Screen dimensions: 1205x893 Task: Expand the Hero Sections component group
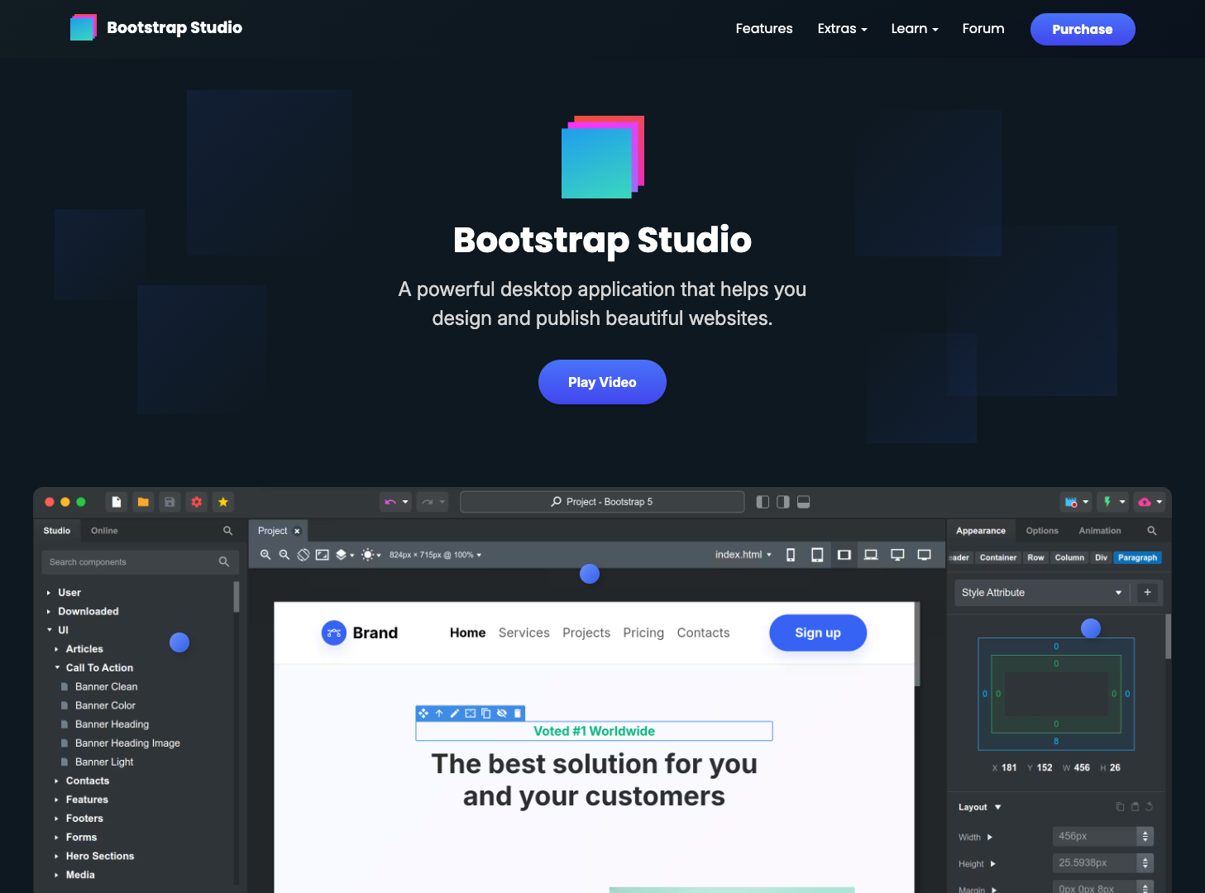(x=99, y=856)
